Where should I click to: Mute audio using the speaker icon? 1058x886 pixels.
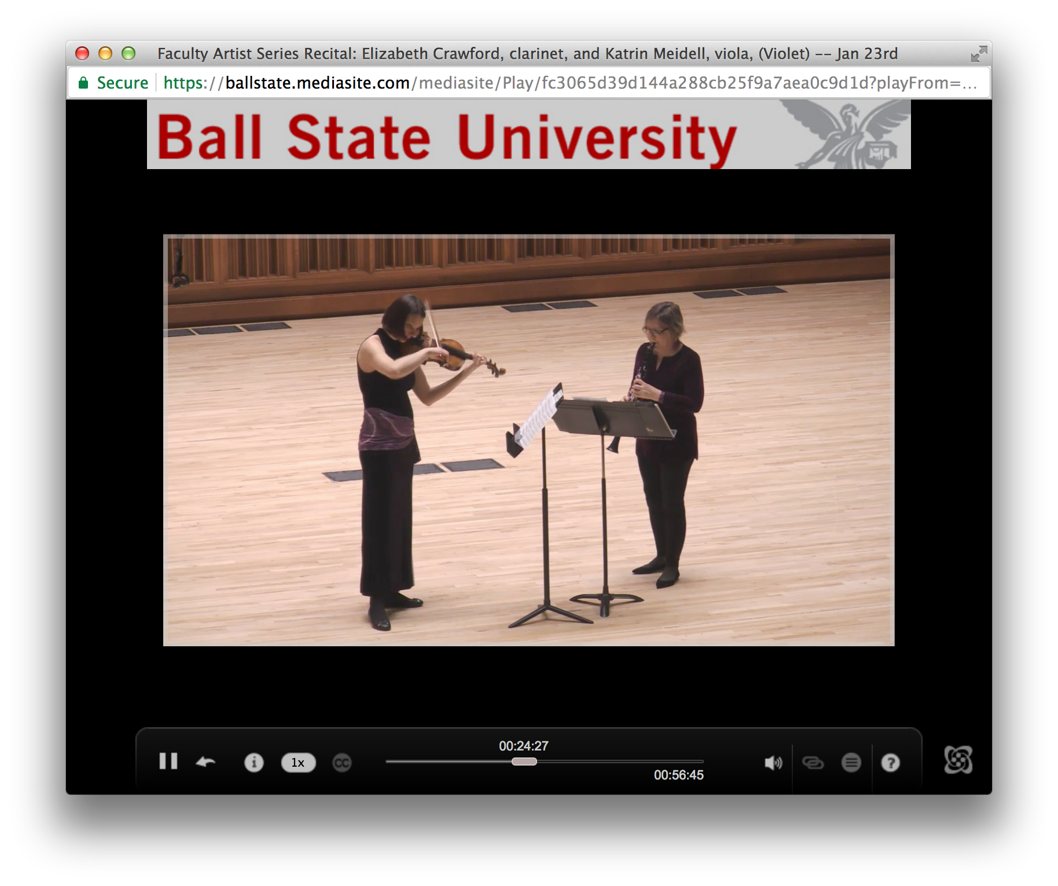click(773, 763)
